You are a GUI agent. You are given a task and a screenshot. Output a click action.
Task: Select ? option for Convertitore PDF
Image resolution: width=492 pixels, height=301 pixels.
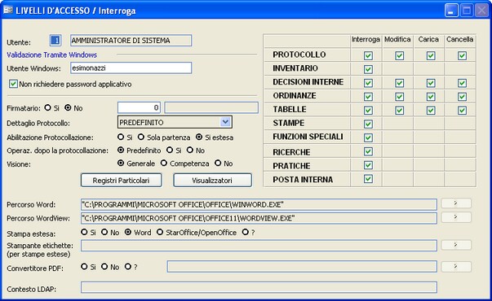click(128, 267)
